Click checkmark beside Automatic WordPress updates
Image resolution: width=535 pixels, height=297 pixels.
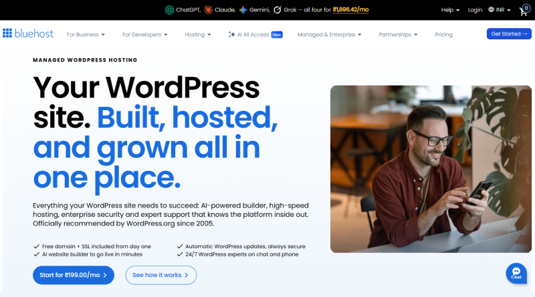click(x=180, y=246)
